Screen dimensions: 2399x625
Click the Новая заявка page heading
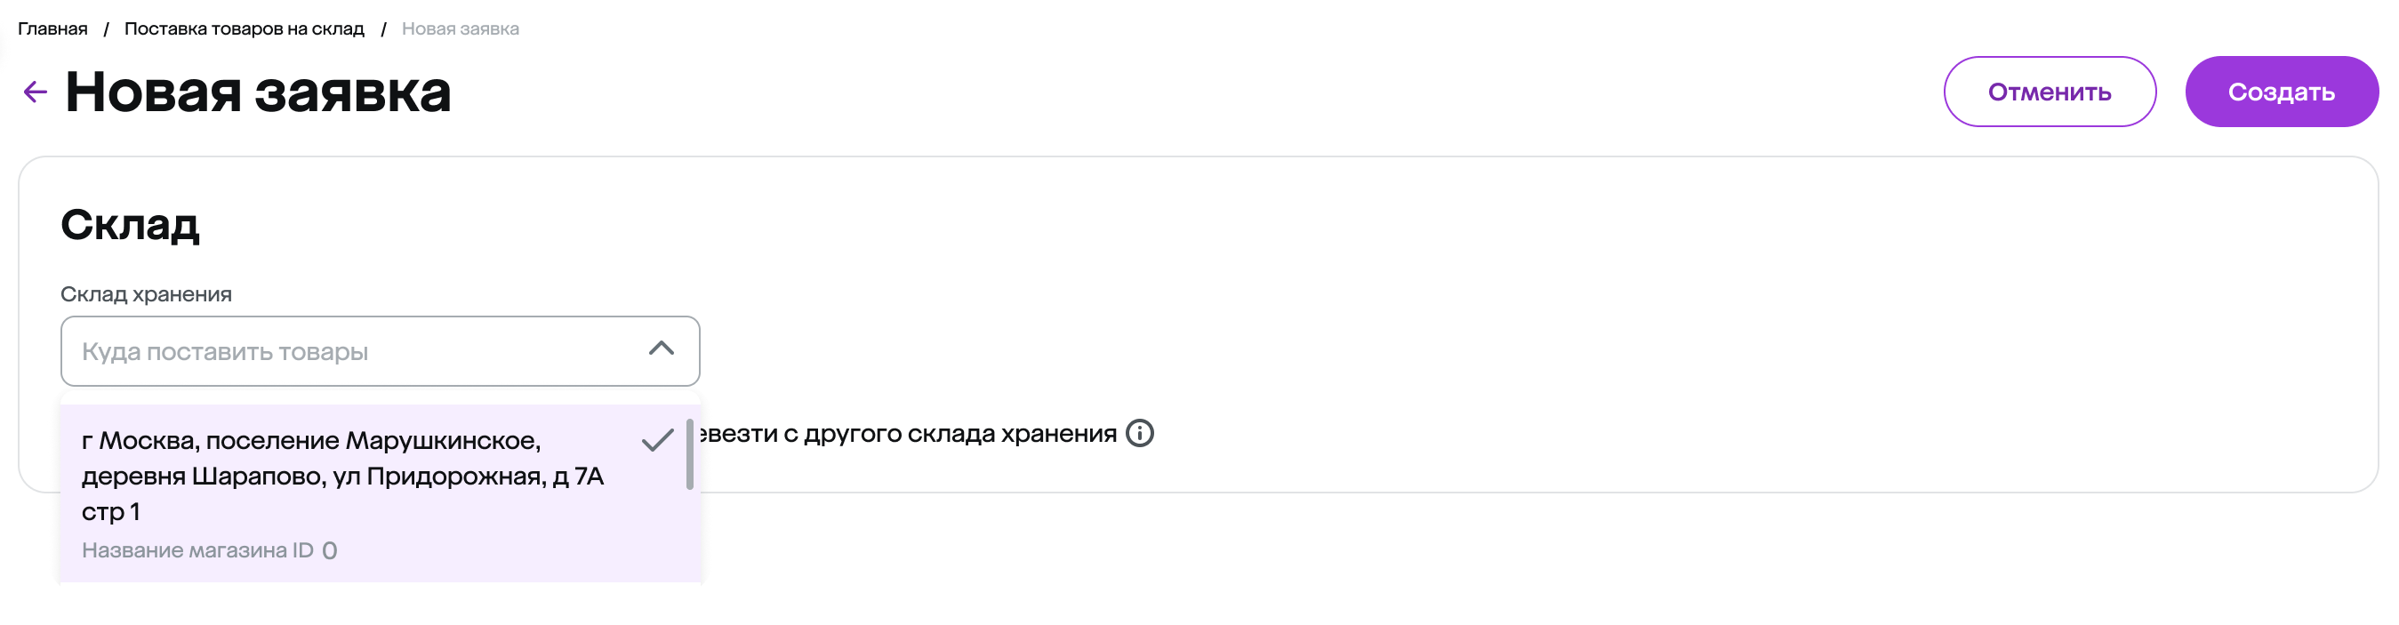(258, 92)
